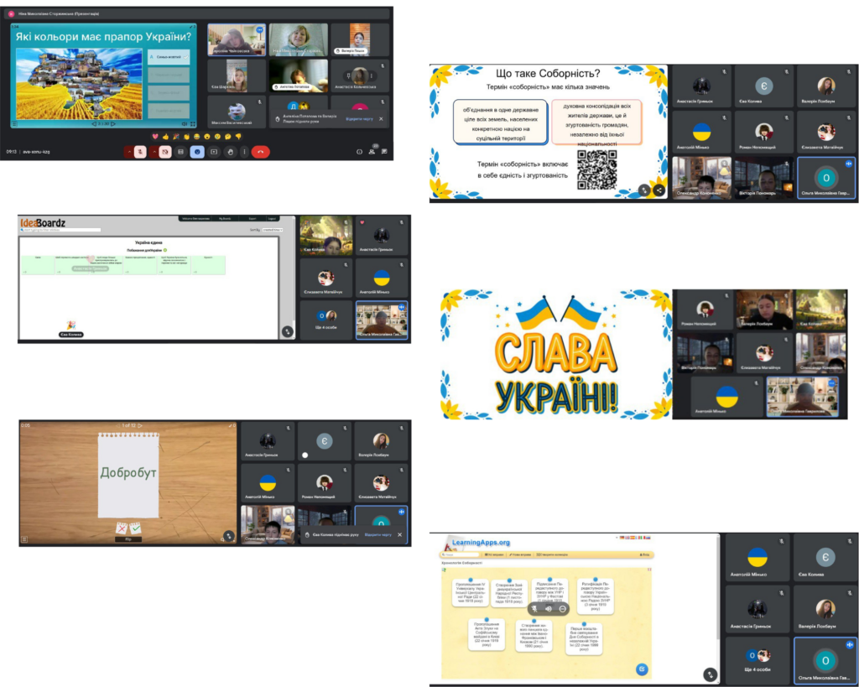Open more options on the Анастасія participant tile
This screenshot has width=859, height=687.
click(x=372, y=75)
